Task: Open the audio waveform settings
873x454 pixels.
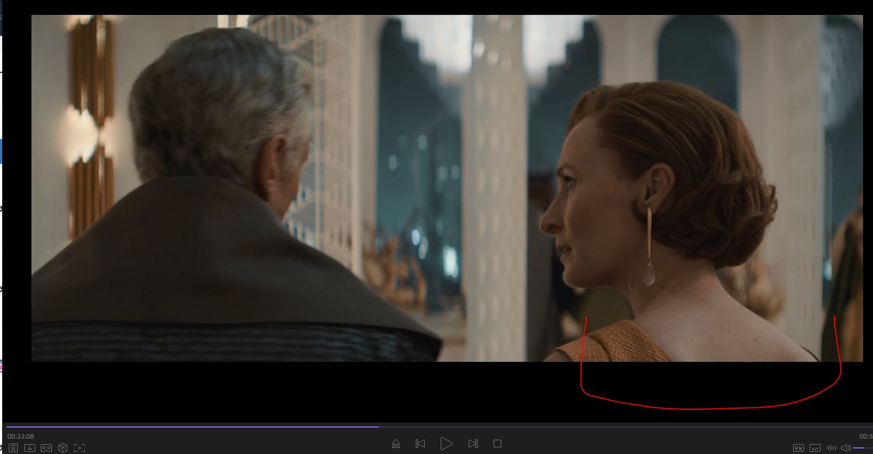Action: [x=831, y=448]
